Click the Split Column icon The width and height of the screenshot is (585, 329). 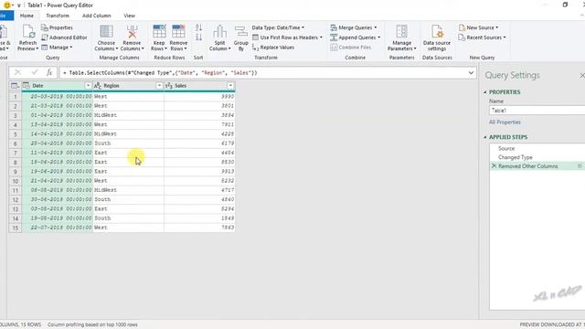pos(219,32)
